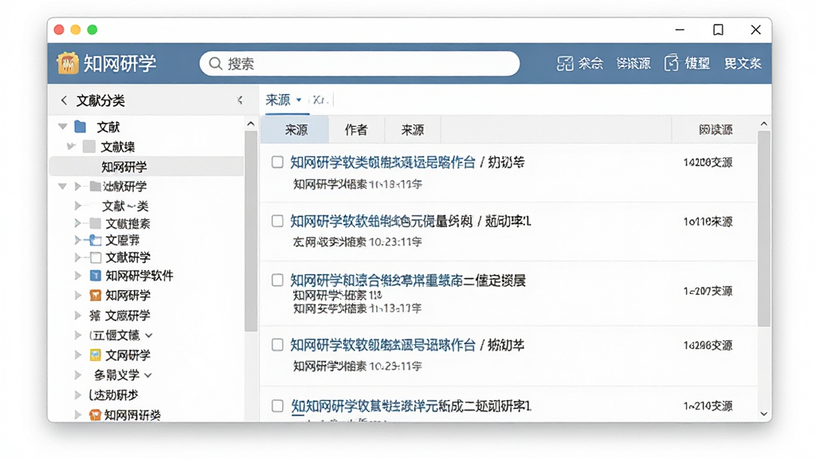
Task: Click the 学谈源 item in the header
Action: click(x=634, y=64)
